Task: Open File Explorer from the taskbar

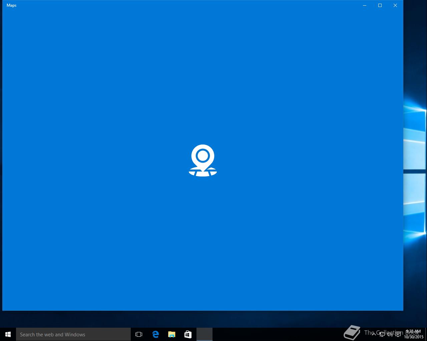Action: 172,334
